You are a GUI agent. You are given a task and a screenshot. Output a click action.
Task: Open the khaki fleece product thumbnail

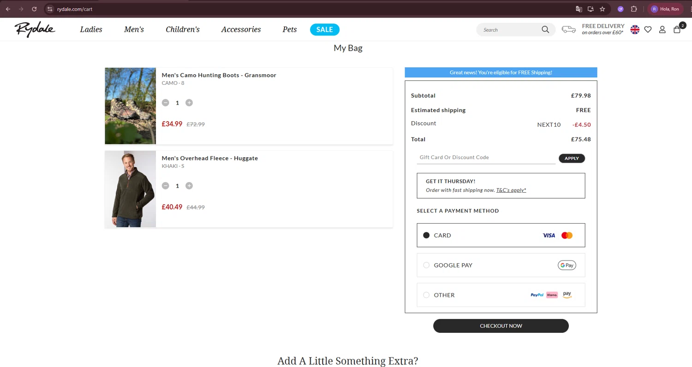click(x=131, y=189)
